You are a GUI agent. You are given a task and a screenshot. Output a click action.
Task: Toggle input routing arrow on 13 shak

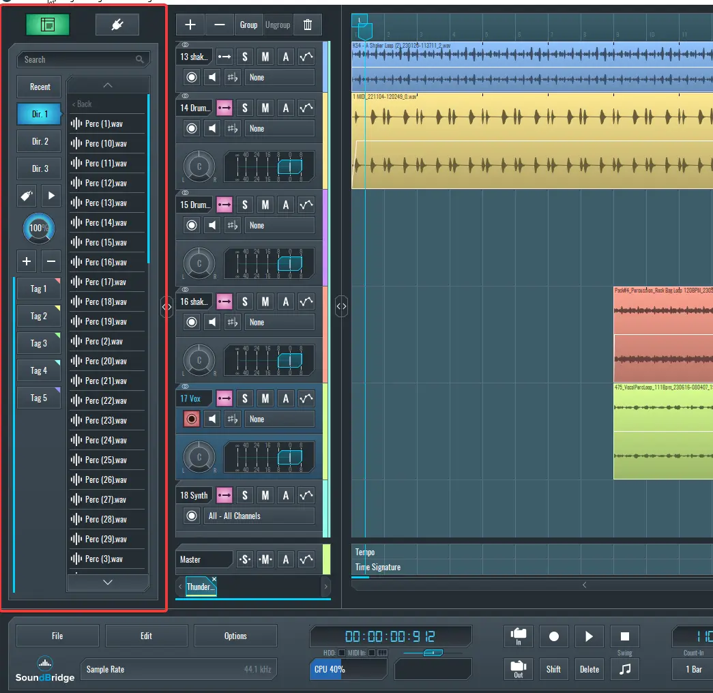click(224, 57)
